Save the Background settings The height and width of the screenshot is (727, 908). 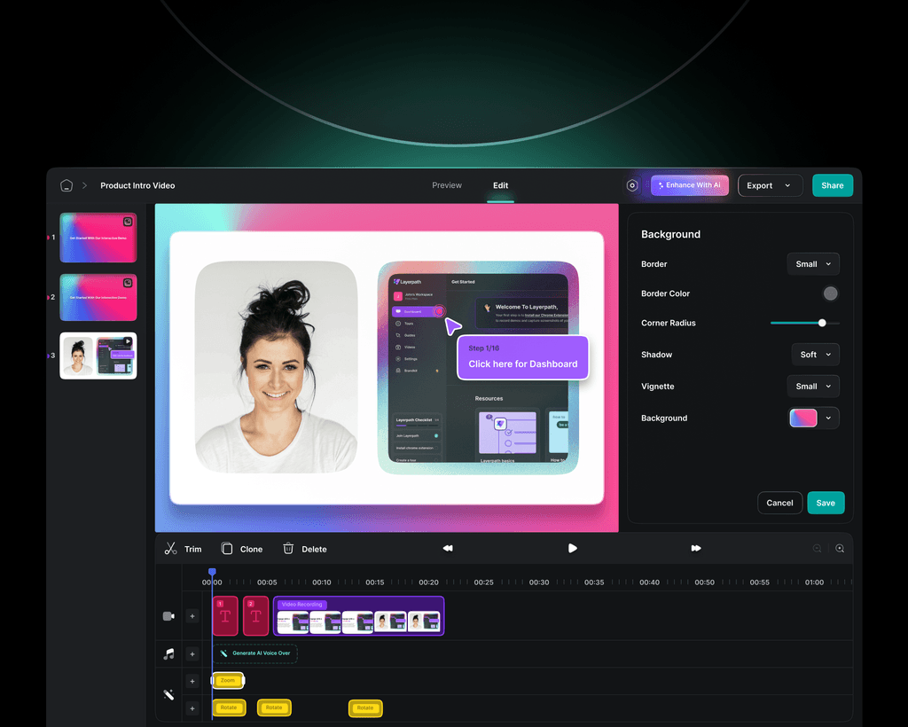pyautogui.click(x=825, y=503)
